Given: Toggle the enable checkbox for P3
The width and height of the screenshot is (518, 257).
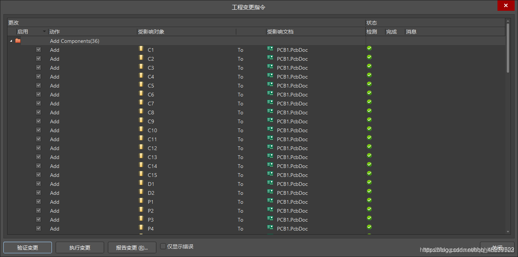Looking at the screenshot, I should coord(38,219).
